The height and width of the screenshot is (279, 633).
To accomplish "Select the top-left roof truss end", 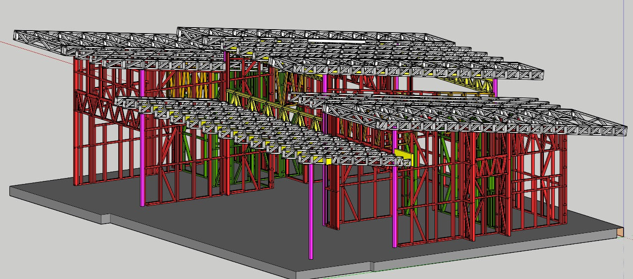I will point(20,36).
